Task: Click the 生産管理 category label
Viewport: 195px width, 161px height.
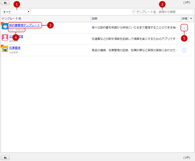Action: (13, 52)
